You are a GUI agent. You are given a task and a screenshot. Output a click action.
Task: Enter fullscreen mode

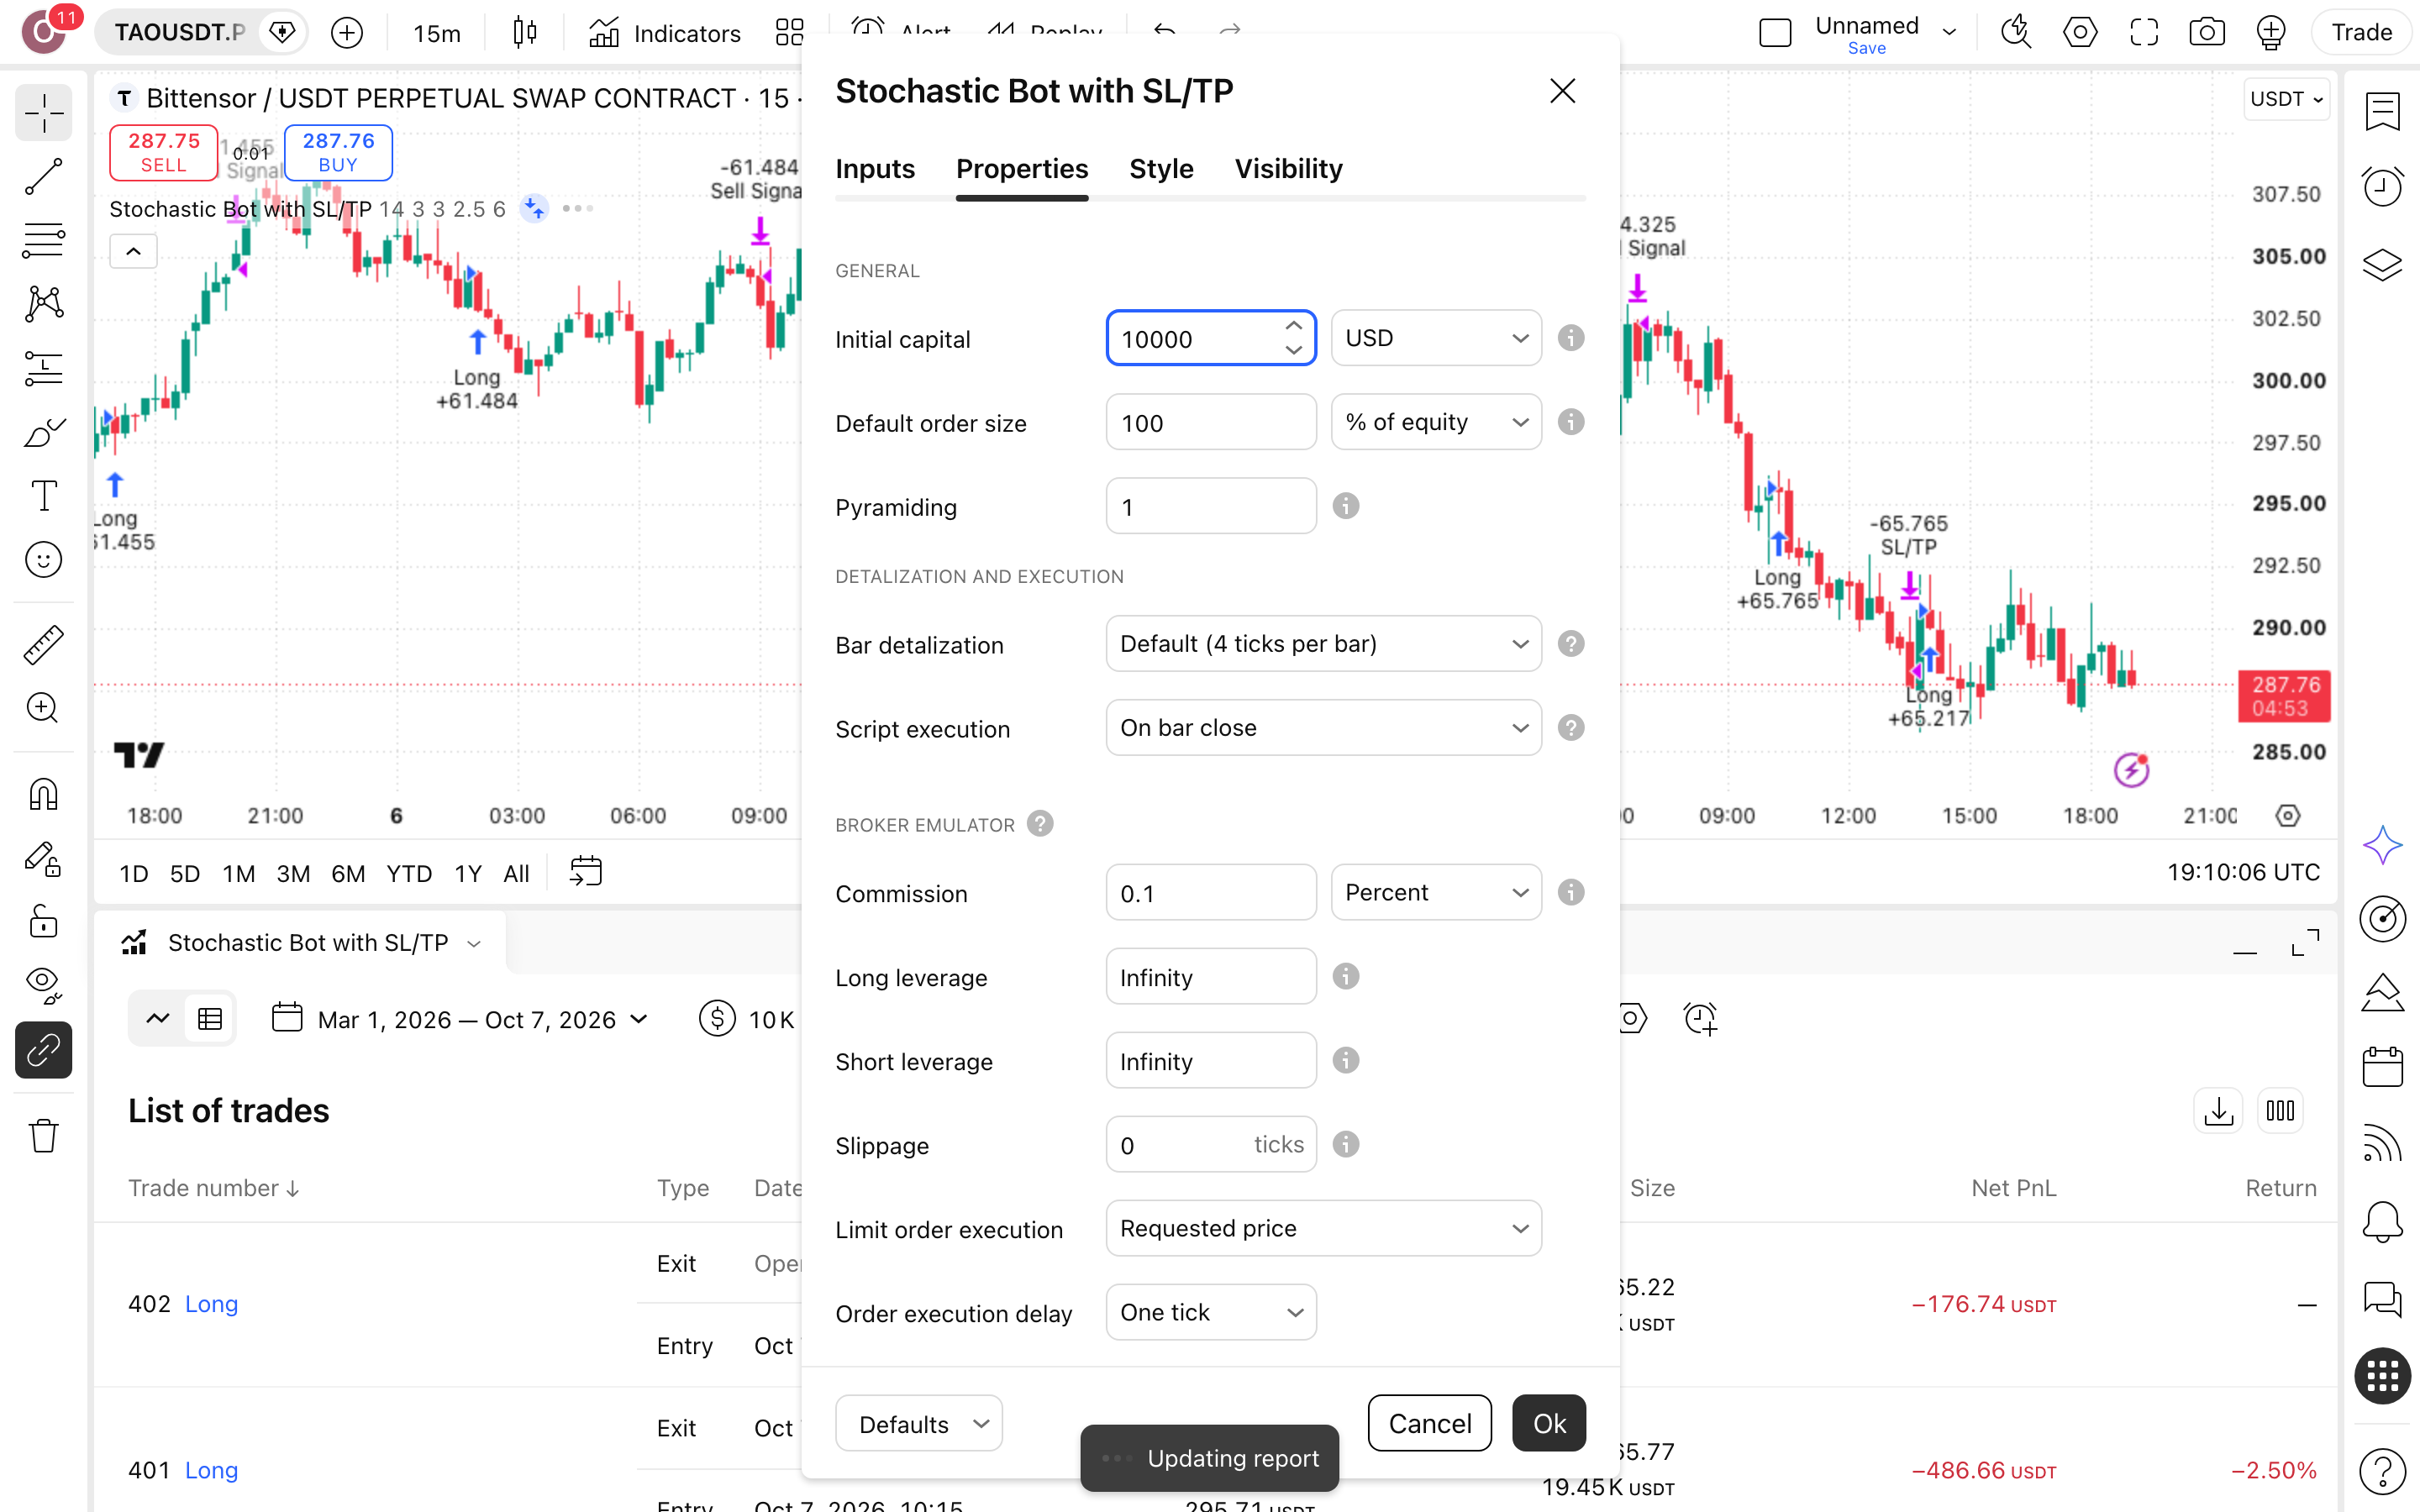click(x=2143, y=33)
